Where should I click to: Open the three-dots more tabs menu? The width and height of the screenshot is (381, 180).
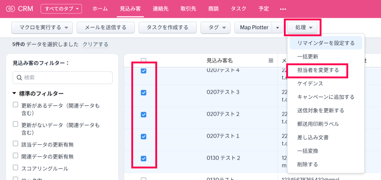[283, 9]
